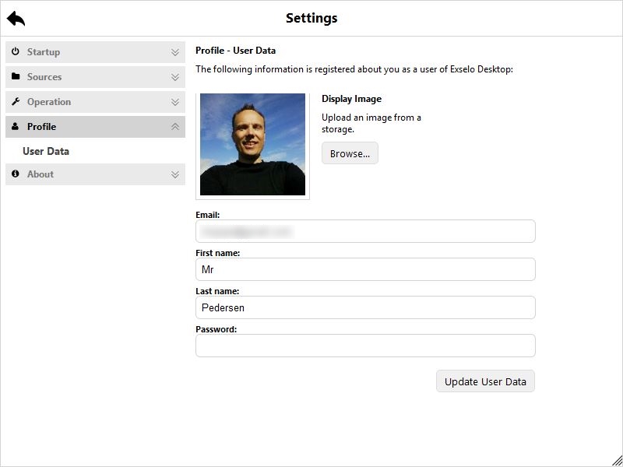Expand the Operation section chevron
623x467 pixels.
pyautogui.click(x=174, y=102)
